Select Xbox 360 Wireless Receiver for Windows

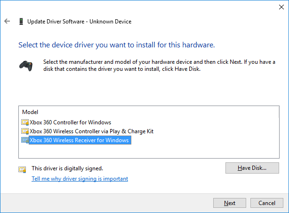coord(79,140)
